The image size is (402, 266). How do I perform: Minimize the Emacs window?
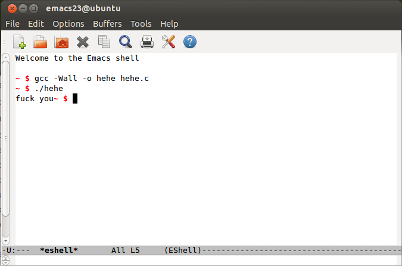pos(23,9)
